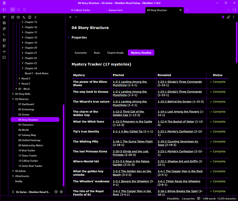The height and width of the screenshot is (201, 238).
Task: Switch to the Kansas Farm tab
Action: (x=116, y=10)
